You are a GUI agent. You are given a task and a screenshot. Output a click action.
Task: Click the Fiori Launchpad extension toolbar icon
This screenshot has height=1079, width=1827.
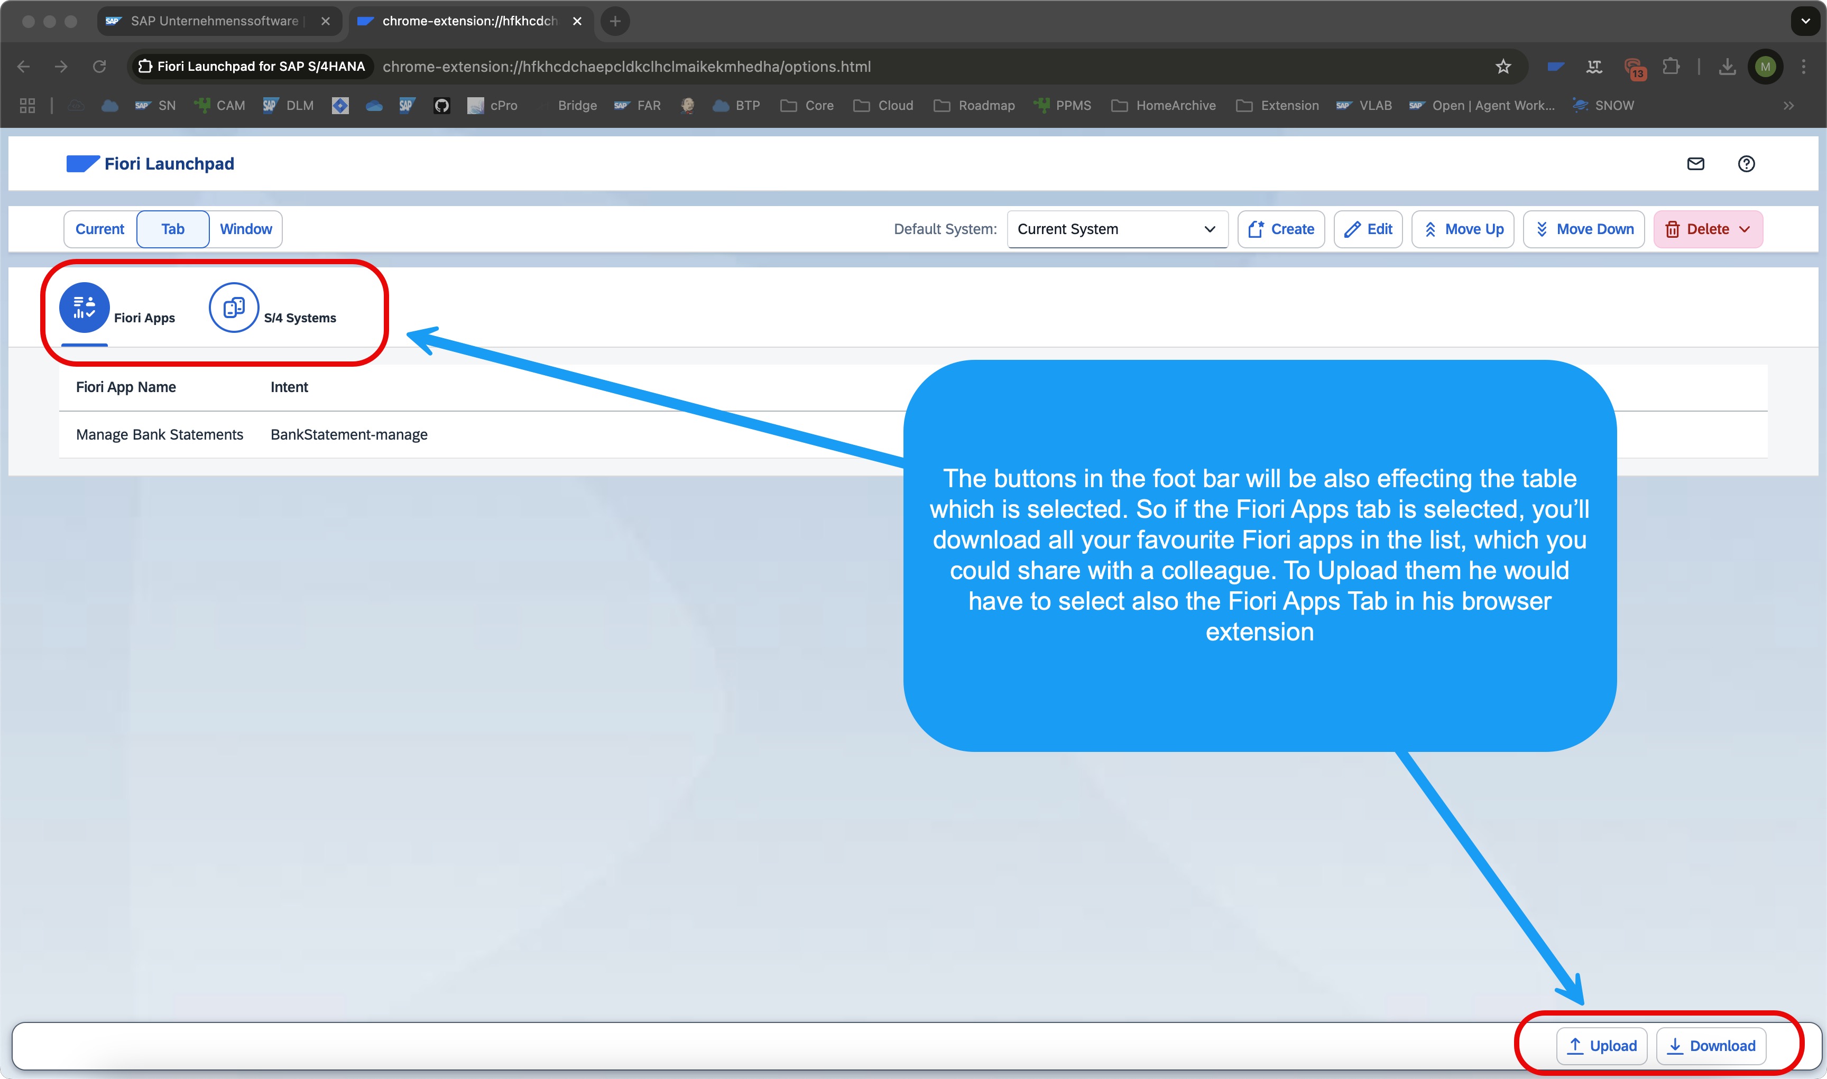(1556, 67)
